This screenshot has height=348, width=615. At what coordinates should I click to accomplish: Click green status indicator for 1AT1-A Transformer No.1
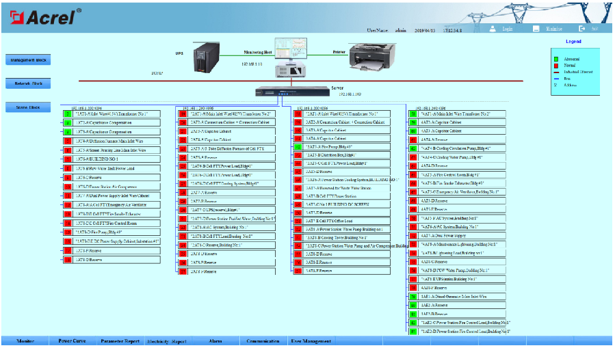[x=67, y=113]
